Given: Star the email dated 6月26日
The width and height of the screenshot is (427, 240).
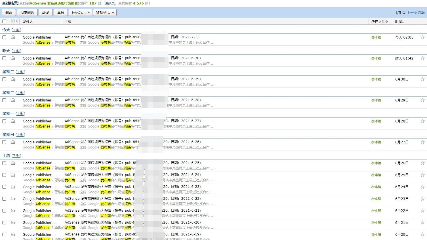Looking at the screenshot, I should click(x=422, y=163).
